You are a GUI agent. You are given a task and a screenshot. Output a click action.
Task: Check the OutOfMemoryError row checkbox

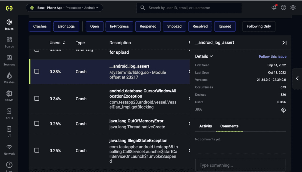point(37,123)
